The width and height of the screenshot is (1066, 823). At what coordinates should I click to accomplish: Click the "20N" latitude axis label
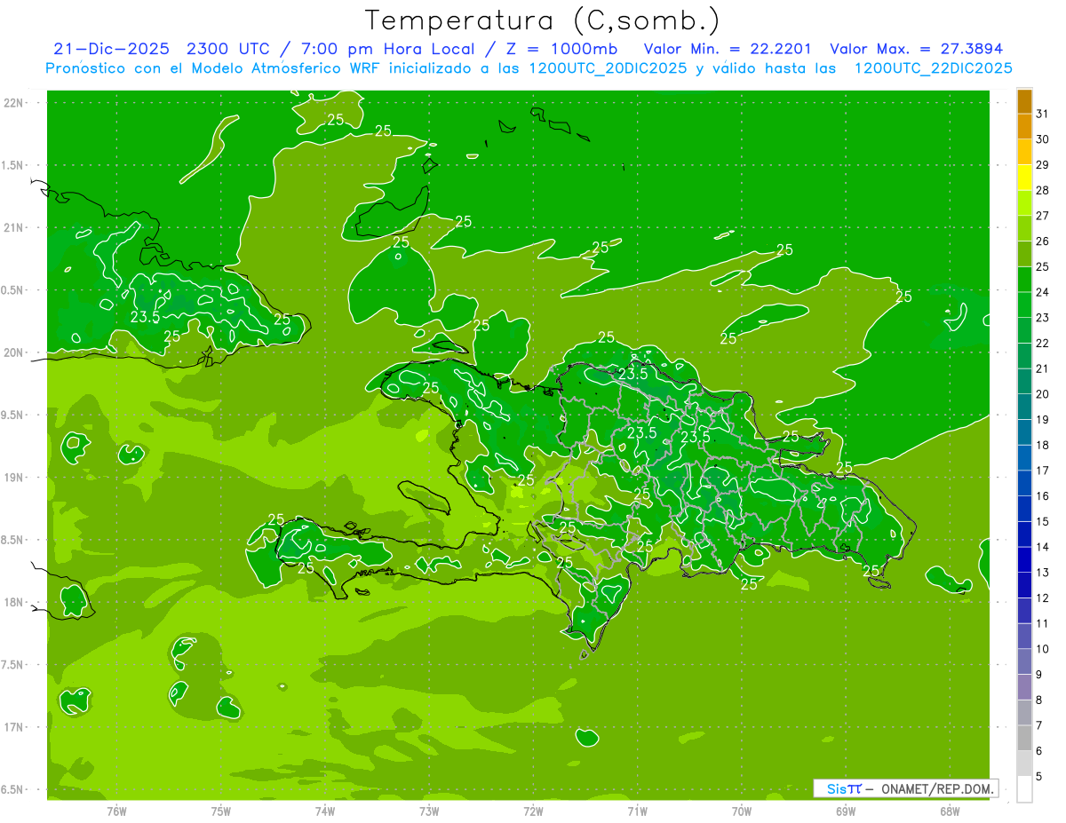(x=13, y=352)
